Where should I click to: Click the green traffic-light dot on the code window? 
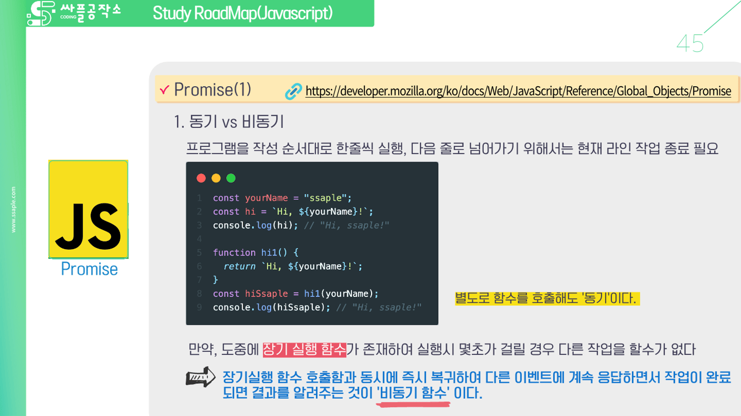coord(230,178)
